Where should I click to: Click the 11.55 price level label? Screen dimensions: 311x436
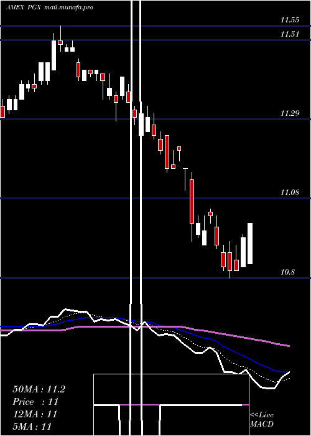[290, 20]
